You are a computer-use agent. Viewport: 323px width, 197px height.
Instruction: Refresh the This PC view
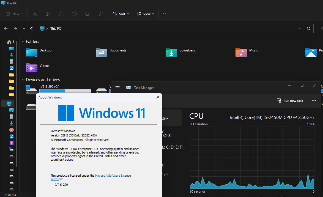click(309, 28)
